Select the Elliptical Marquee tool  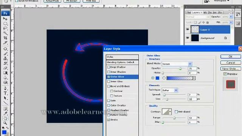(x=5, y=23)
